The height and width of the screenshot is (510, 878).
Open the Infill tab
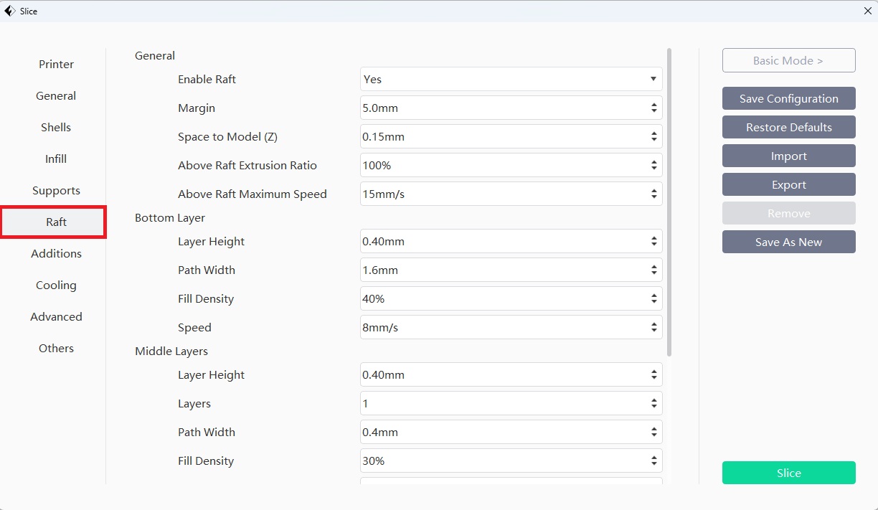pos(56,159)
